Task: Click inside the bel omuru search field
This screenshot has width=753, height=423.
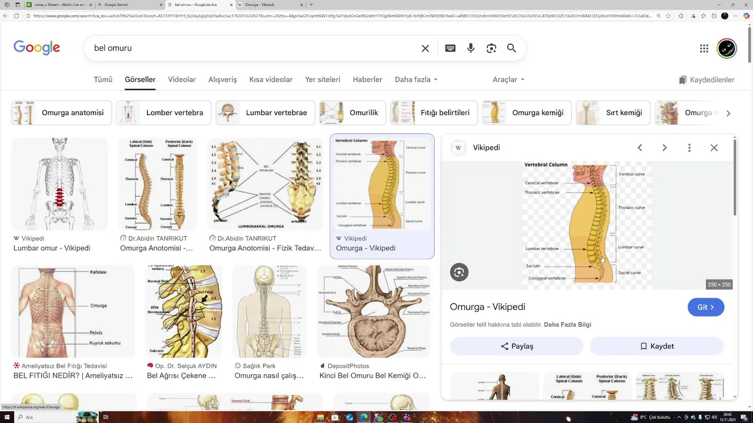Action: [x=253, y=48]
